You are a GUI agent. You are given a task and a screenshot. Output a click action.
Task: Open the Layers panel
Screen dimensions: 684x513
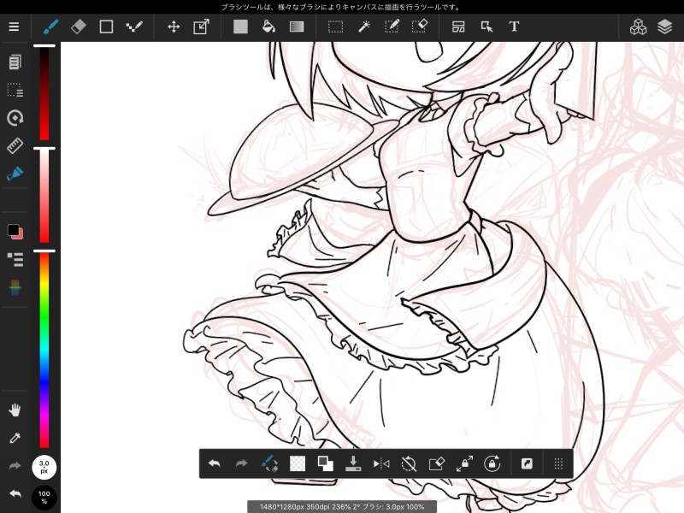click(665, 27)
